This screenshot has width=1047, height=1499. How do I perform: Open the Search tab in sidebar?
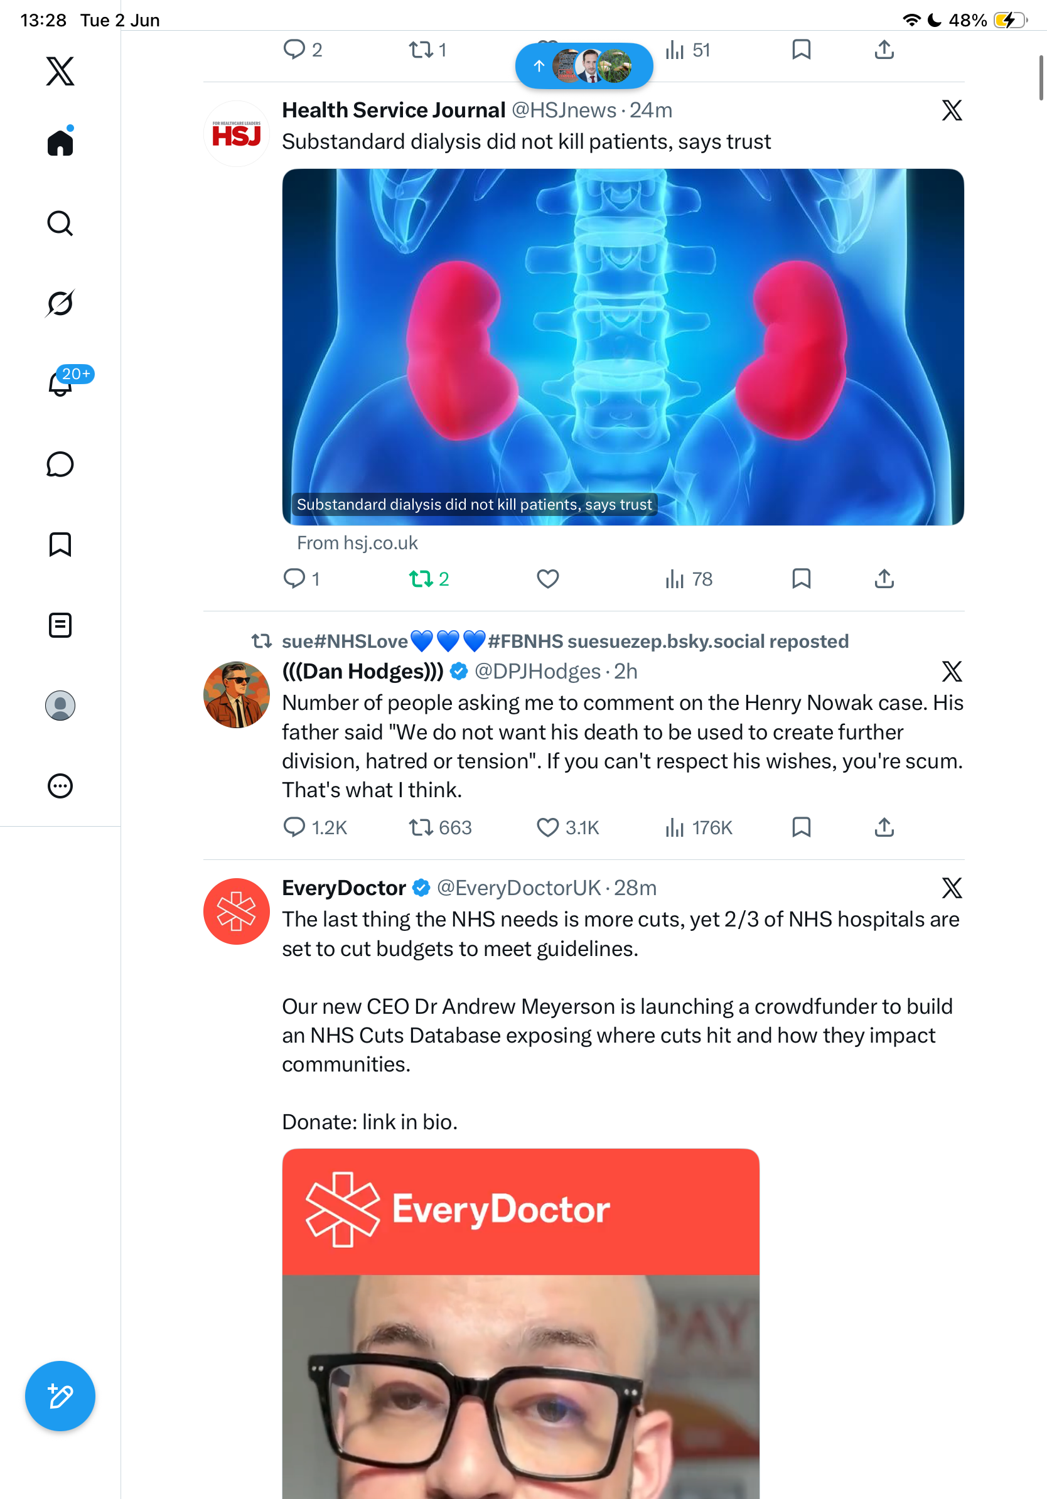click(60, 223)
